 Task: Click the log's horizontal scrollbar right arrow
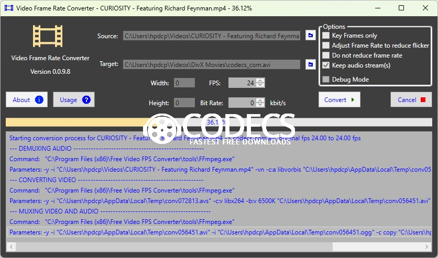point(427,246)
